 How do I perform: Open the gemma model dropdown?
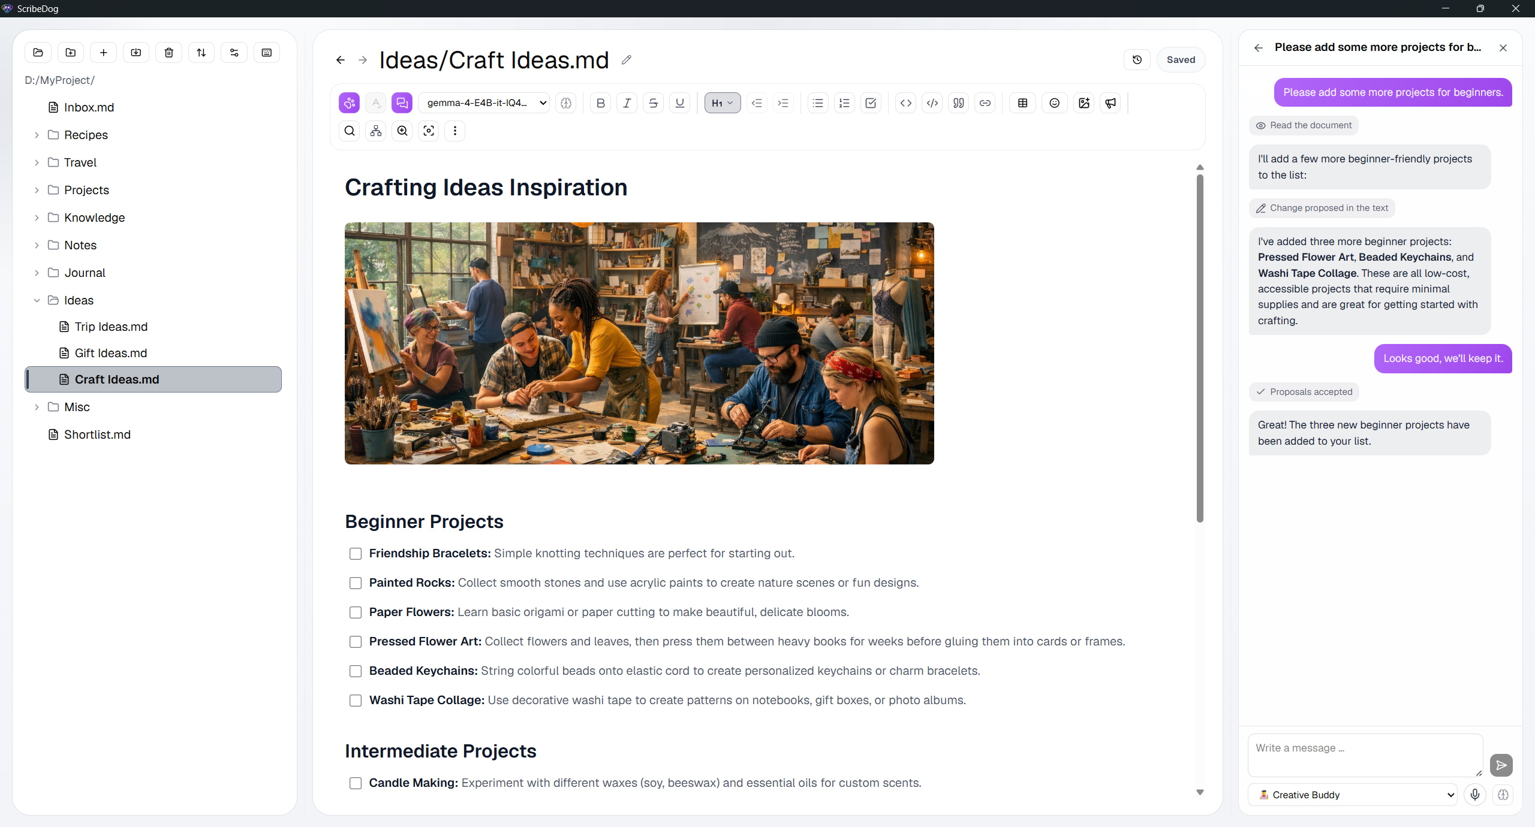(x=484, y=103)
